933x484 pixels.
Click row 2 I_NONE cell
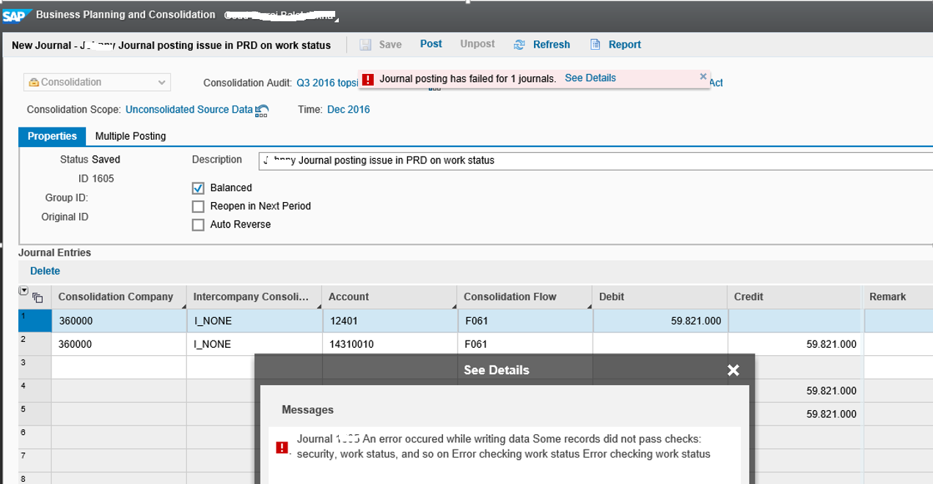pyautogui.click(x=254, y=344)
